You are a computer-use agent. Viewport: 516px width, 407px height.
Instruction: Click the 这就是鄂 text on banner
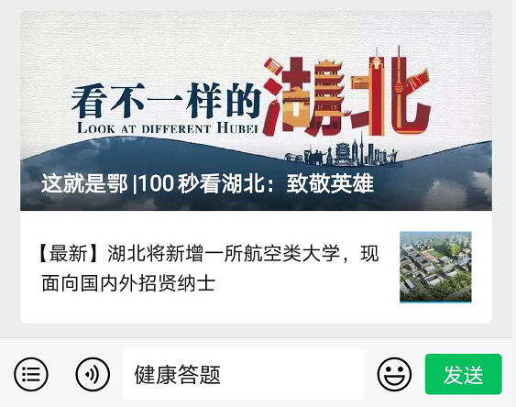pyautogui.click(x=84, y=183)
